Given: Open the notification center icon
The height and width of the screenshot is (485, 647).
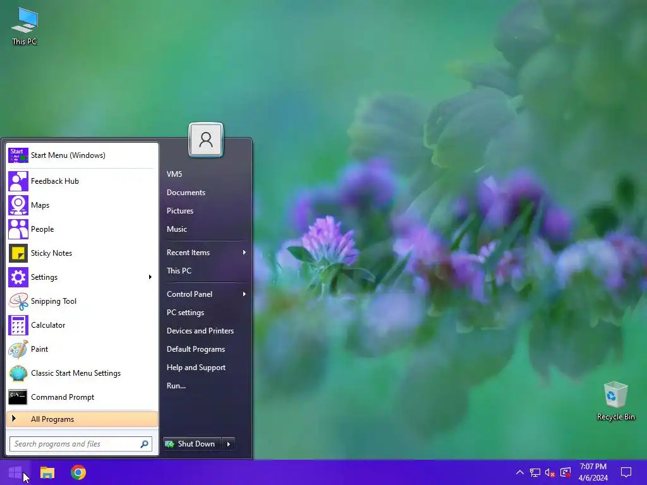Looking at the screenshot, I should pos(626,472).
